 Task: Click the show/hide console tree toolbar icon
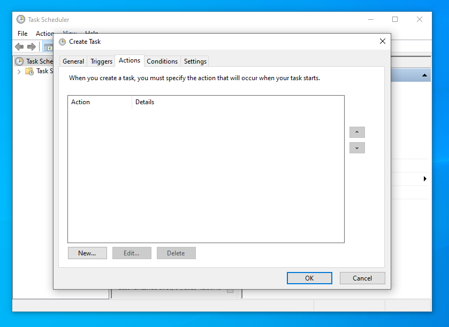pyautogui.click(x=48, y=47)
